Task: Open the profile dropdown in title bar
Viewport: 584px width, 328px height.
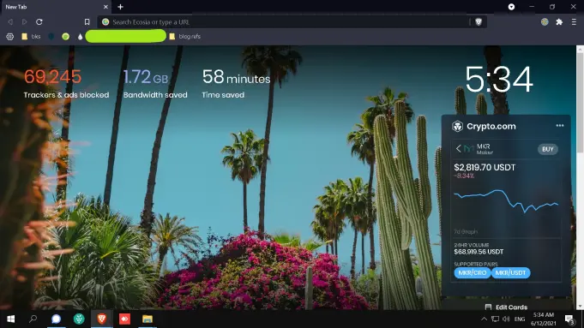Action: pos(511,7)
